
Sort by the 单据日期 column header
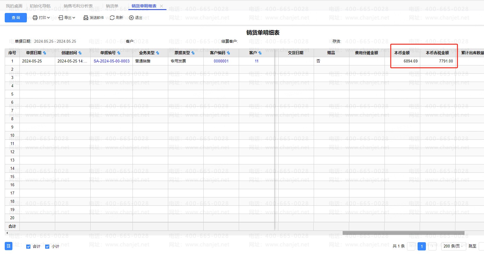coord(34,53)
